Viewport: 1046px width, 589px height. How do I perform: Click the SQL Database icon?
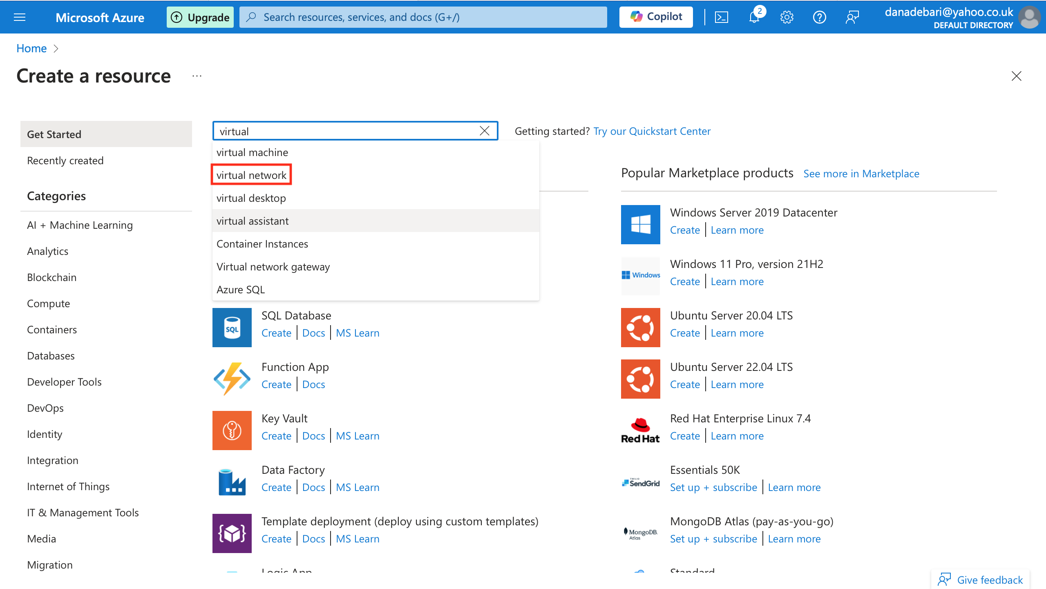pyautogui.click(x=232, y=327)
